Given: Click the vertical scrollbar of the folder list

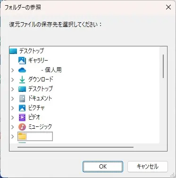Looking at the screenshot, I should pyautogui.click(x=163, y=66).
